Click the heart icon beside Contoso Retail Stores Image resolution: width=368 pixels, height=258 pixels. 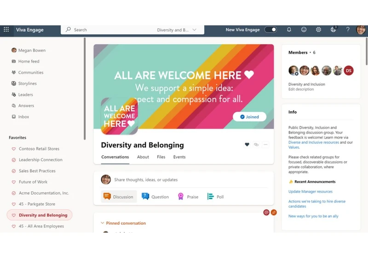pos(14,149)
